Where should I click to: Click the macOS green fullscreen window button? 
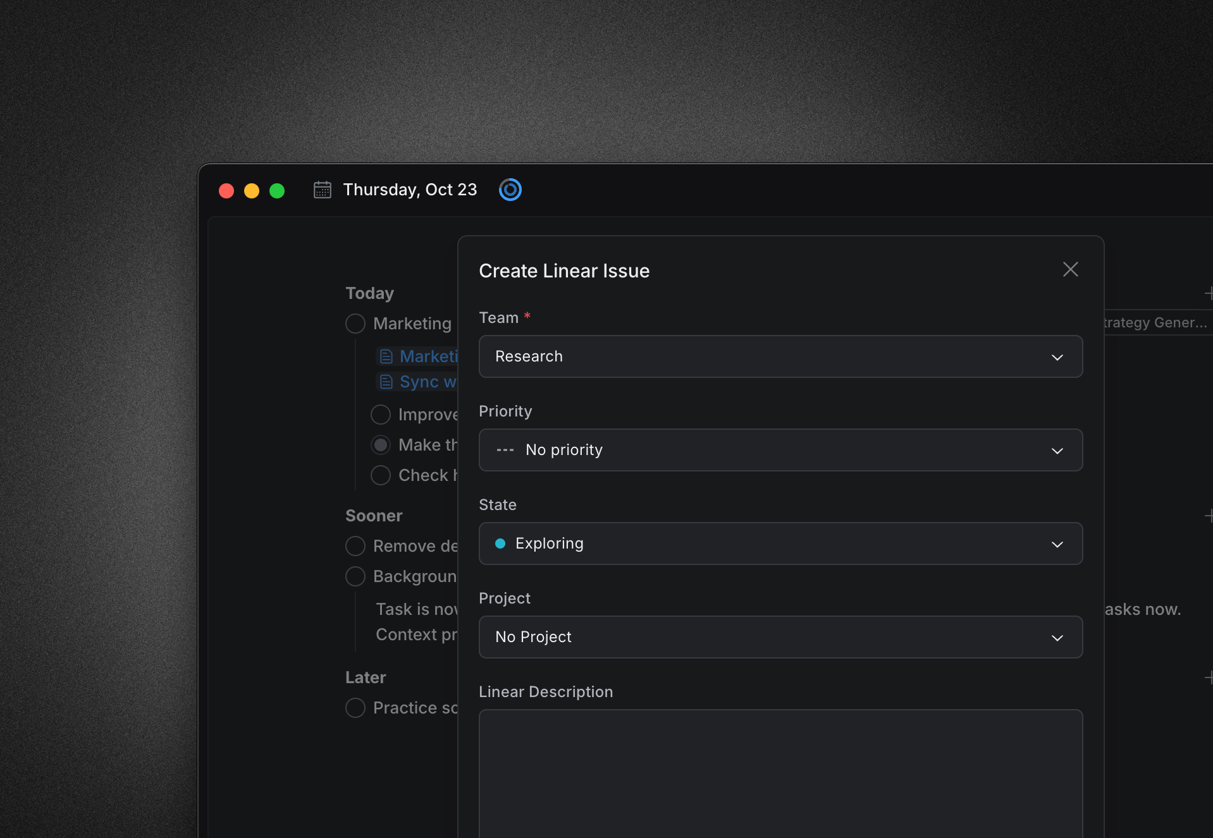[277, 191]
